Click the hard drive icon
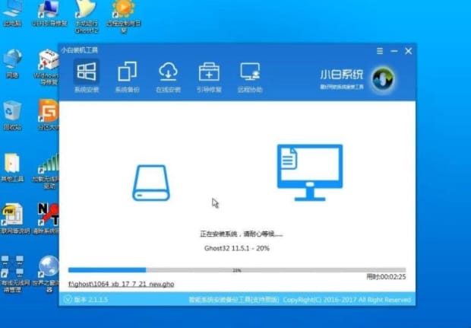The image size is (471, 328). [151, 182]
